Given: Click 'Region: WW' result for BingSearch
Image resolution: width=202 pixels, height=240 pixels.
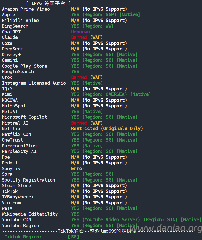Looking at the screenshot, I should click(x=98, y=26).
